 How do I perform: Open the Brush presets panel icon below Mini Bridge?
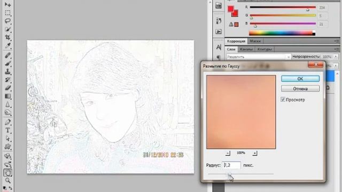tap(219, 21)
